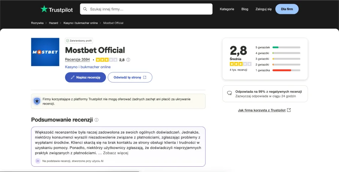Open the Kategorie menu

coord(227,9)
